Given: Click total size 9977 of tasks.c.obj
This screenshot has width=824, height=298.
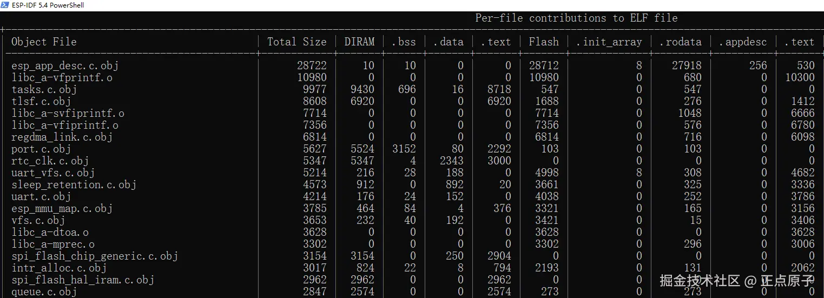Looking at the screenshot, I should tap(315, 89).
